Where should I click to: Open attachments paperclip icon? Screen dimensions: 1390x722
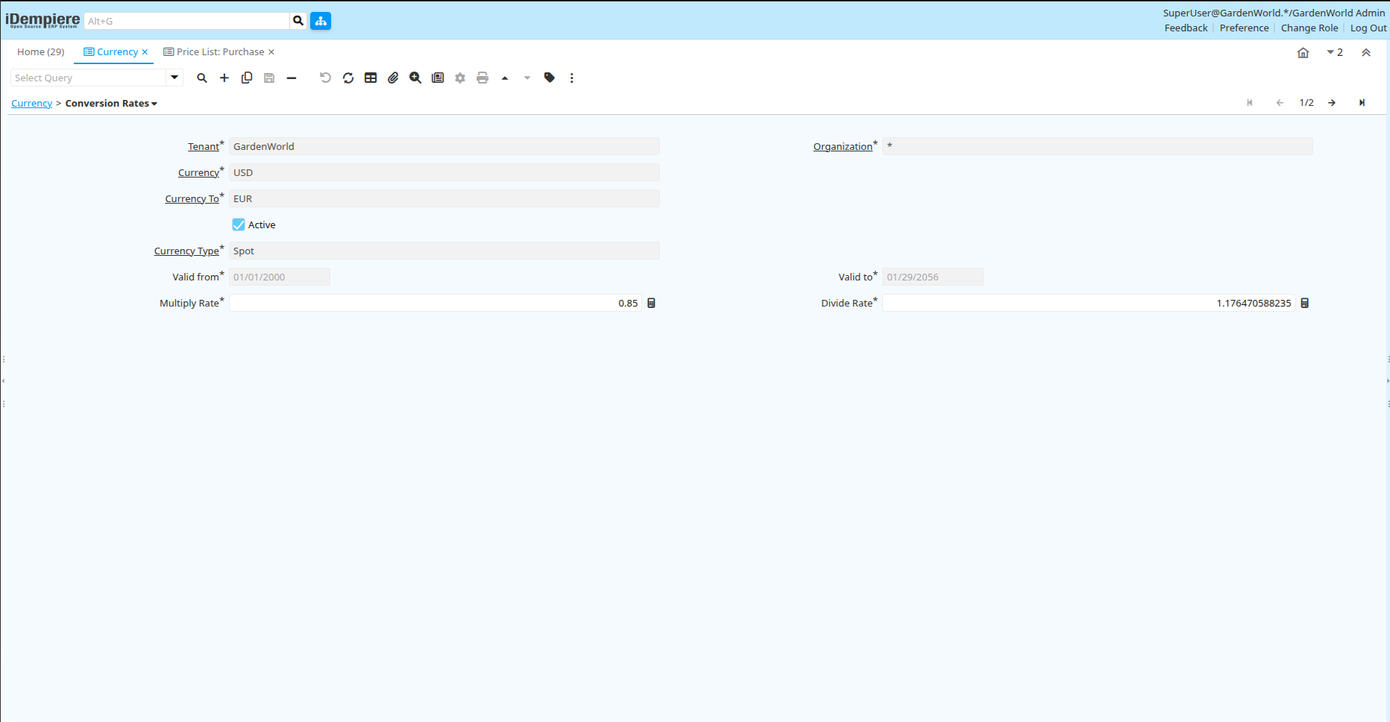click(393, 78)
